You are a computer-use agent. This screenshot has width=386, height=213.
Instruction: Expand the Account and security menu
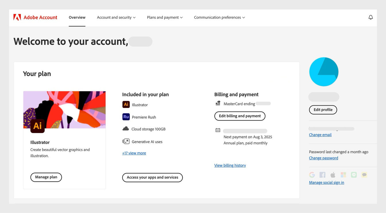(116, 17)
